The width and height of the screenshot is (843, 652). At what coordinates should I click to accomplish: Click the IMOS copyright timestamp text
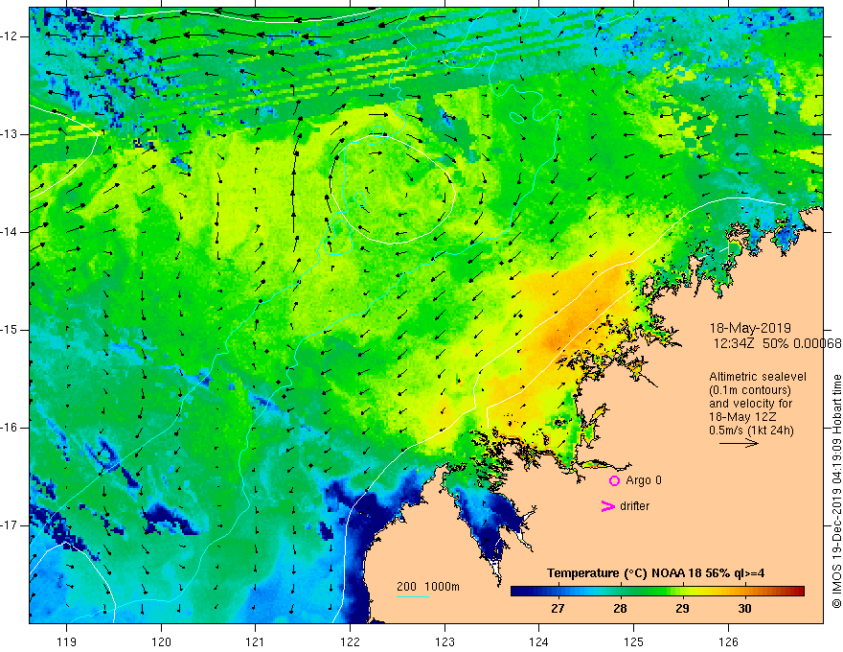pyautogui.click(x=836, y=492)
